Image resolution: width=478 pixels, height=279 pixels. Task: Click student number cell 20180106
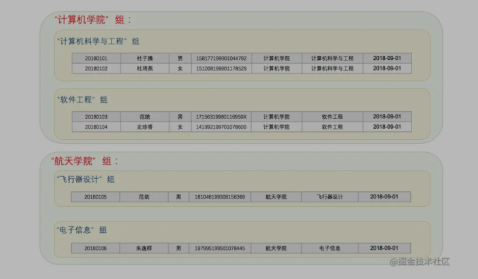tap(95, 248)
